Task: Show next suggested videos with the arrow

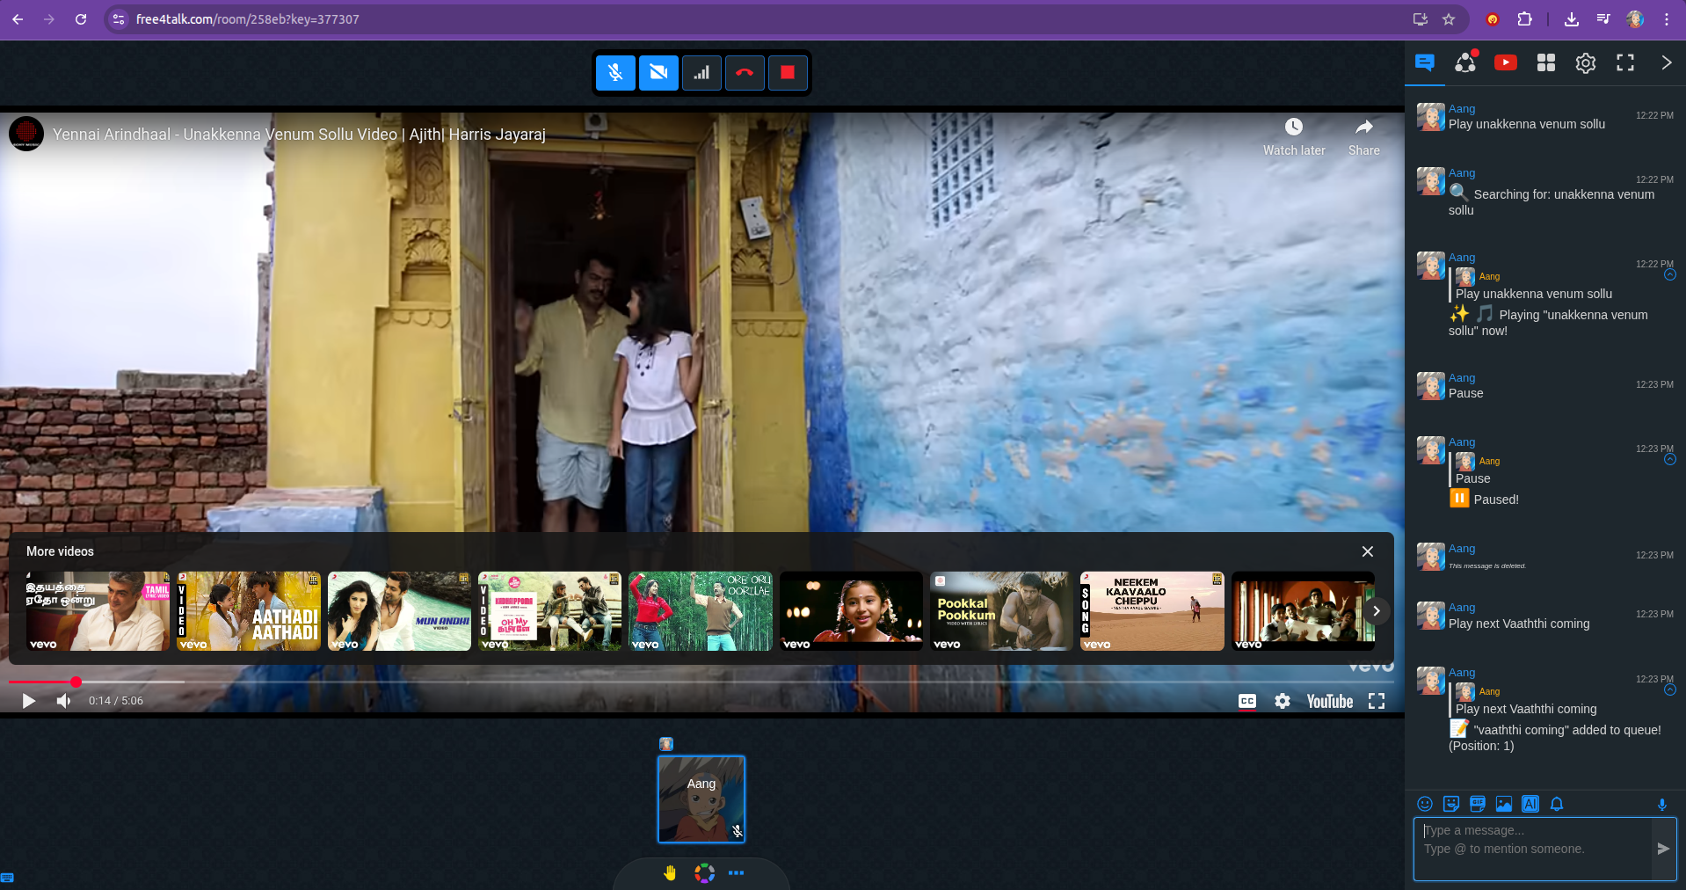Action: (1377, 611)
